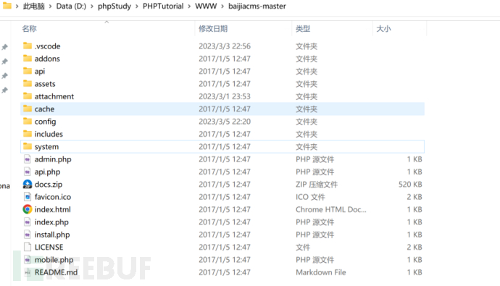The height and width of the screenshot is (286, 500).
Task: Expand the chevron before 此电脑
Action: pos(17,7)
